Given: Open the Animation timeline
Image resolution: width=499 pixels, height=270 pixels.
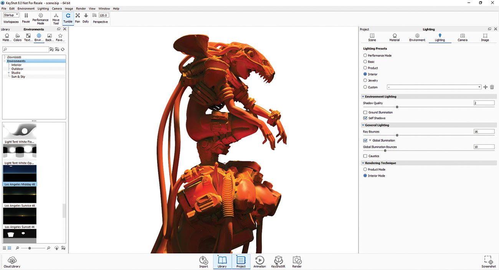Looking at the screenshot, I should (259, 262).
